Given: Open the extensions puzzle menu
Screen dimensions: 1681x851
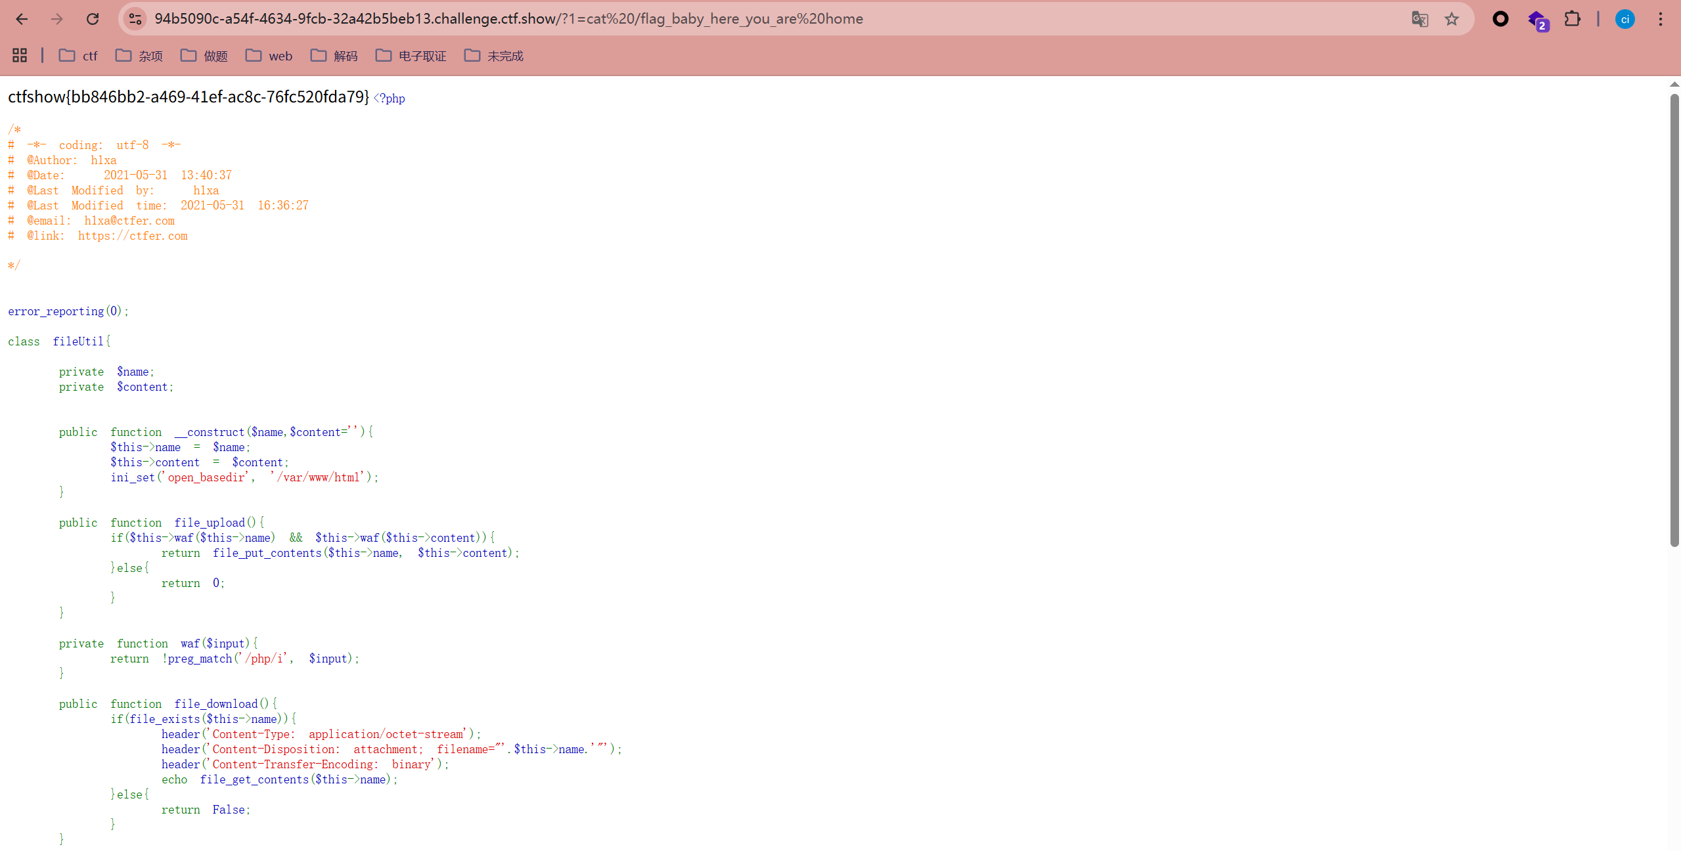Looking at the screenshot, I should pos(1573,19).
